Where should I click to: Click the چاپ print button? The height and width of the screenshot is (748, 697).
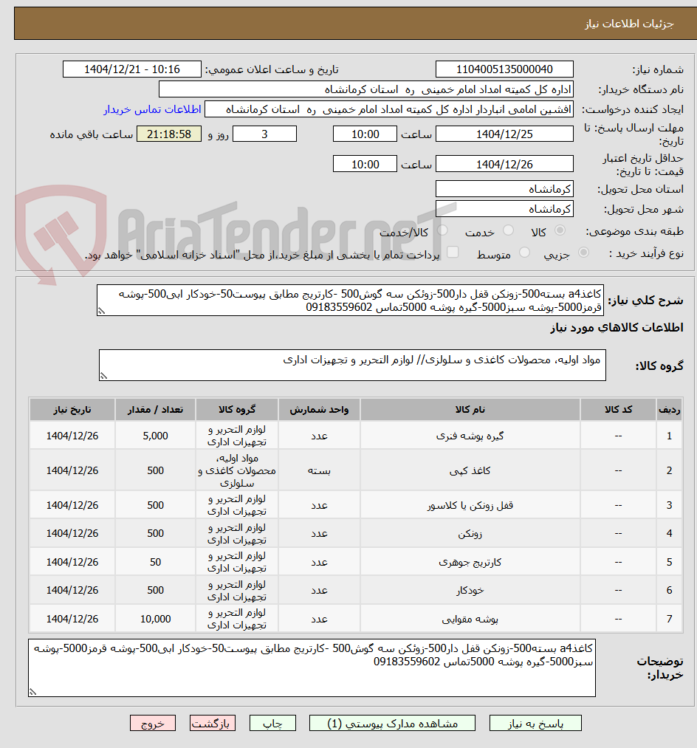[272, 723]
